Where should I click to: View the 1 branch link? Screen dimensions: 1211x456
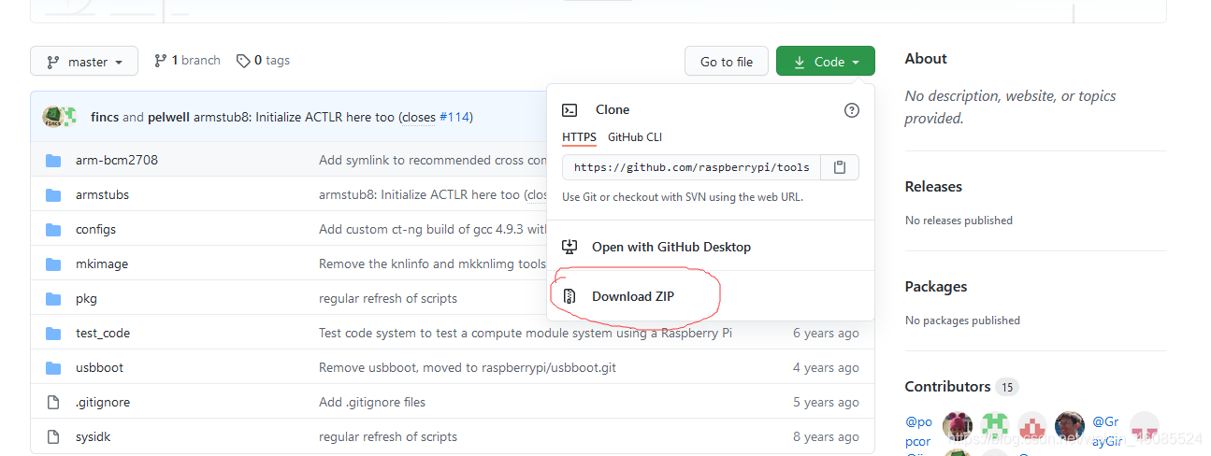pos(187,61)
